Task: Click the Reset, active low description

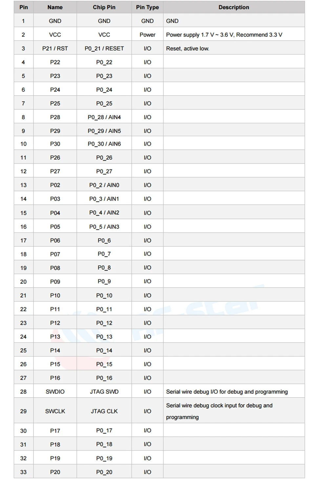Action: pos(188,48)
